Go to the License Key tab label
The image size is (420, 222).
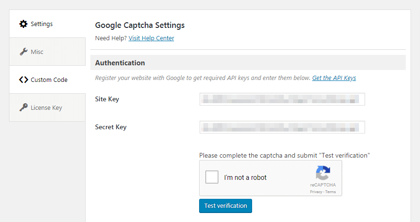(46, 107)
